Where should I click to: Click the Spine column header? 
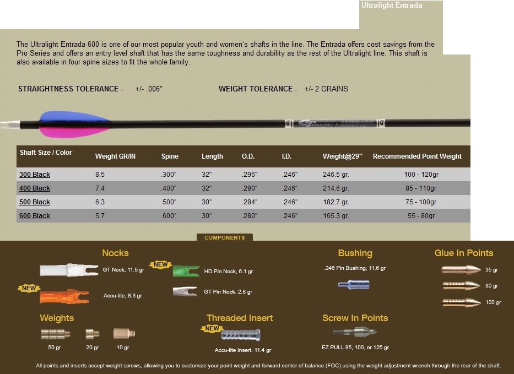pyautogui.click(x=170, y=156)
